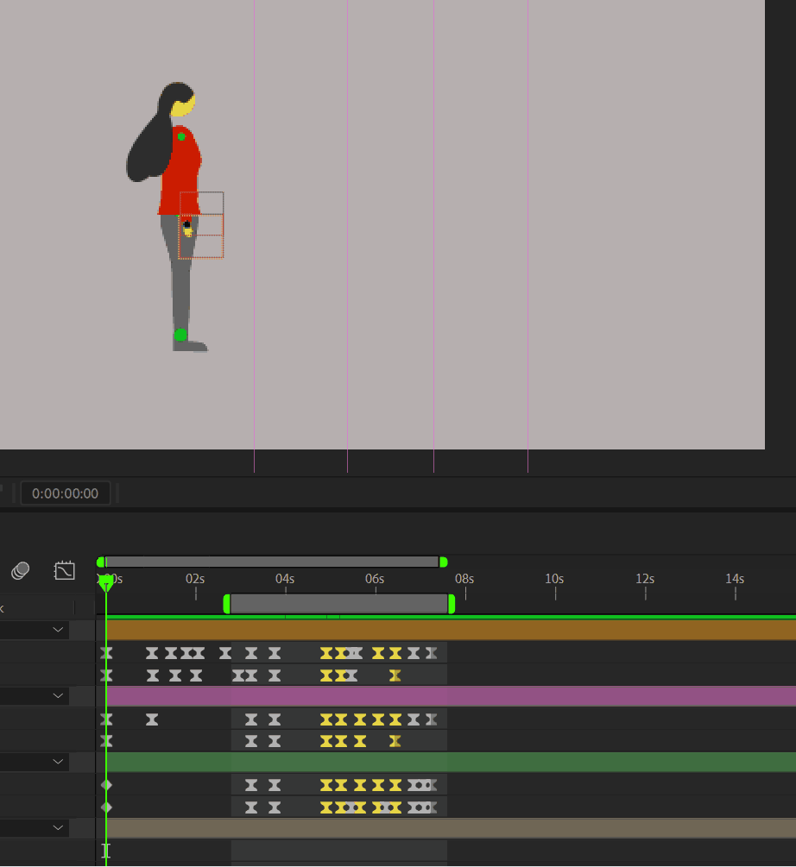This screenshot has height=867, width=796.
Task: Click the current timecode field 0:00:00:00
Action: coord(66,493)
